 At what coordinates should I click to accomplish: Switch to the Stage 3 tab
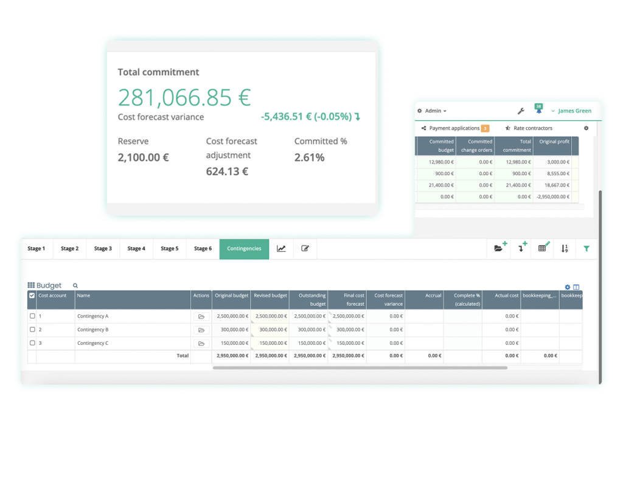pyautogui.click(x=103, y=249)
